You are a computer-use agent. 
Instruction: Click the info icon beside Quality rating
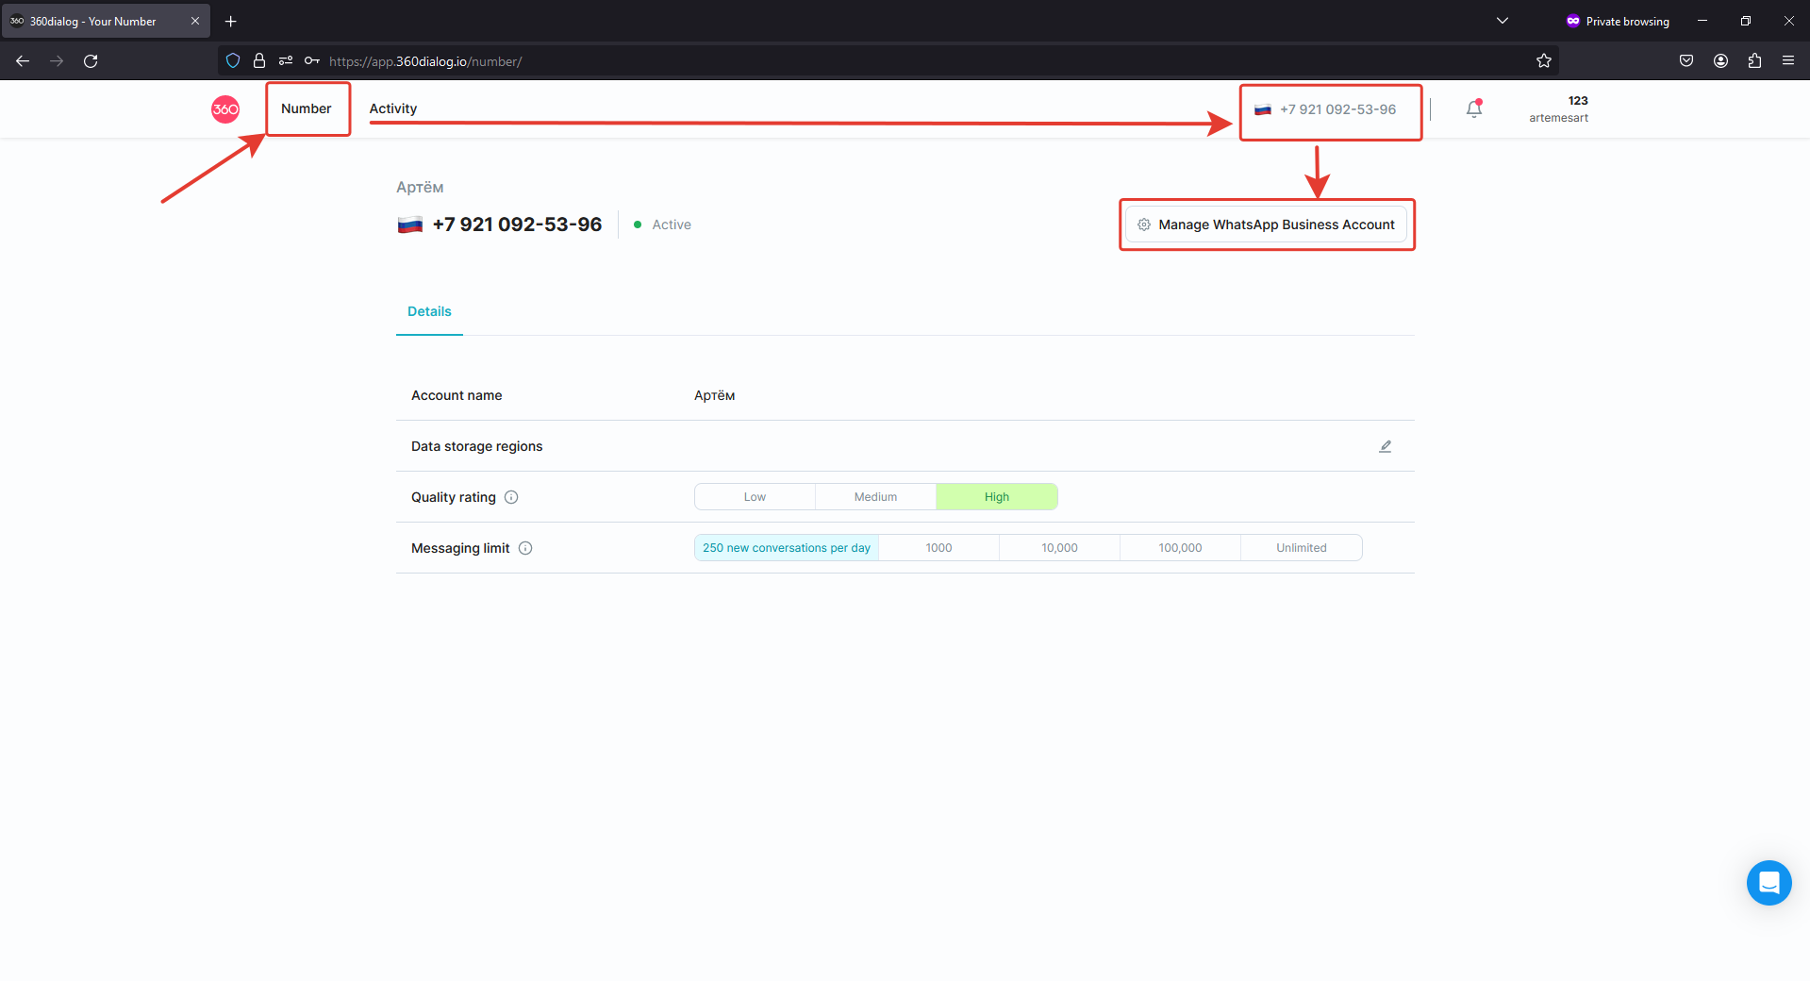click(x=511, y=497)
